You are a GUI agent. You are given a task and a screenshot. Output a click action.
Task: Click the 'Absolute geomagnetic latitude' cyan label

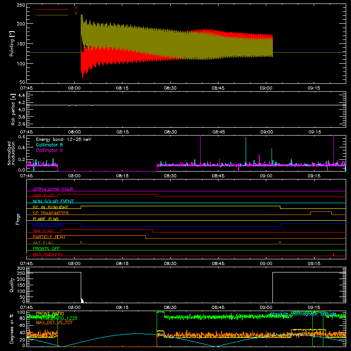tap(303, 314)
